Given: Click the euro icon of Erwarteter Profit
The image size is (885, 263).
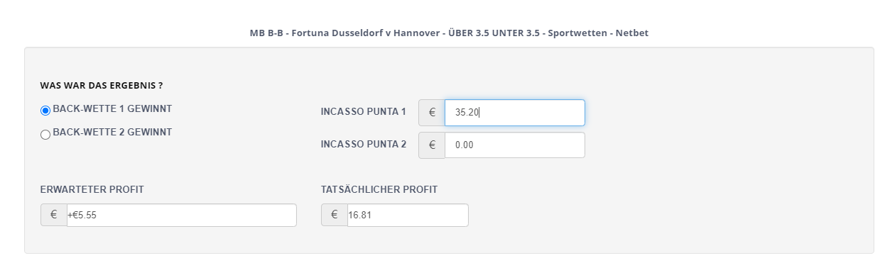Looking at the screenshot, I should point(54,216).
